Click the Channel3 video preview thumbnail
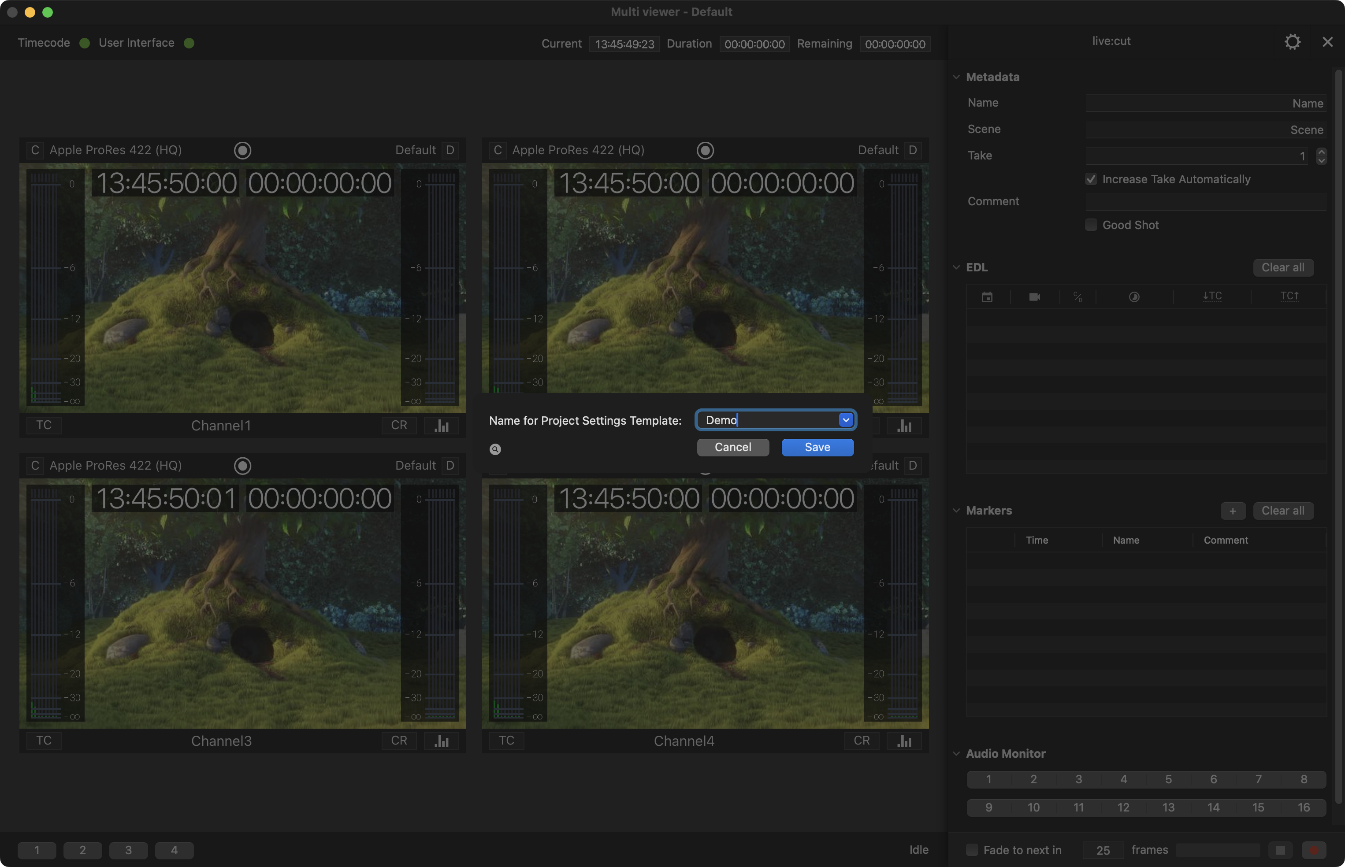 (x=243, y=604)
